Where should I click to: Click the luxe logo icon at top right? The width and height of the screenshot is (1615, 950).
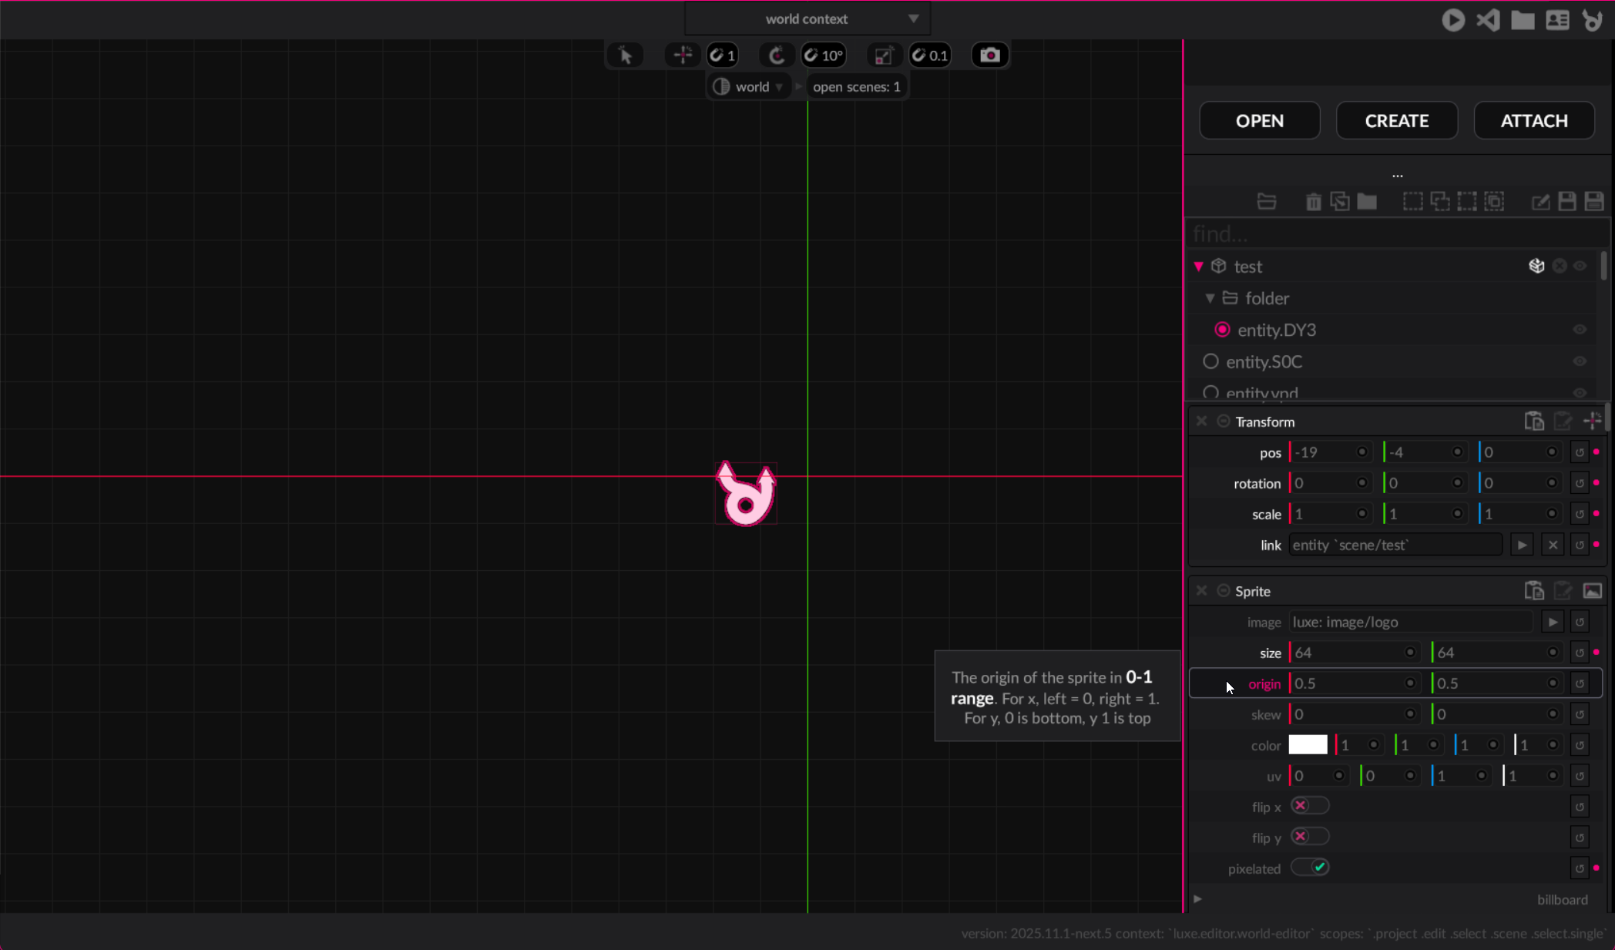coord(1592,20)
